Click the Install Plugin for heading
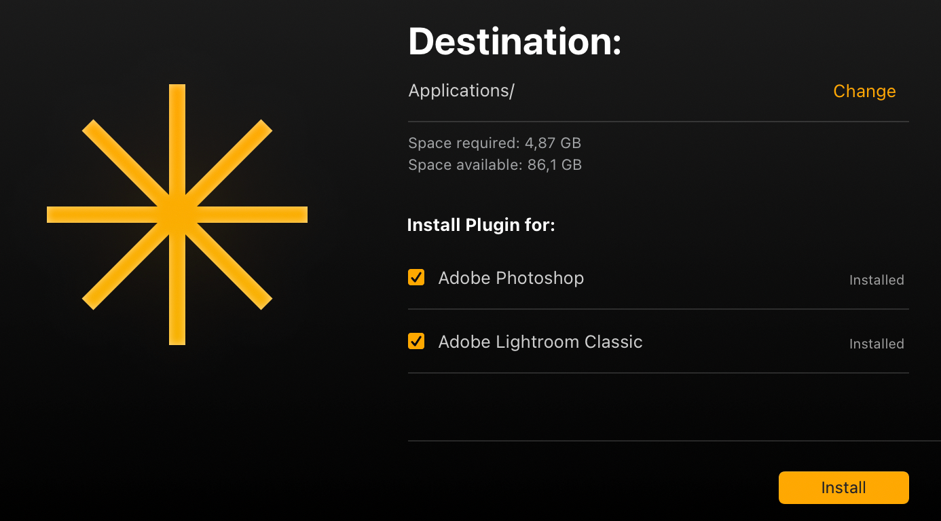Screen dimensions: 941x521 point(481,224)
